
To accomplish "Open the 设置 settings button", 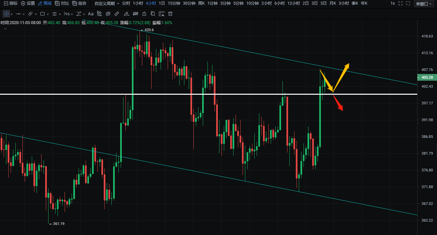I will (x=28, y=3).
